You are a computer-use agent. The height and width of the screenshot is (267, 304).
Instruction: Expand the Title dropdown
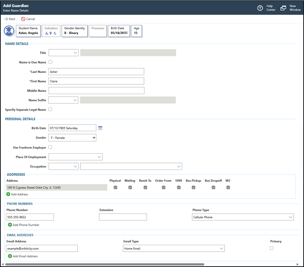click(x=63, y=53)
